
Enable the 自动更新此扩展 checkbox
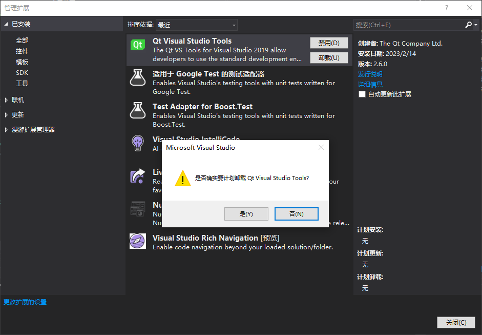363,94
